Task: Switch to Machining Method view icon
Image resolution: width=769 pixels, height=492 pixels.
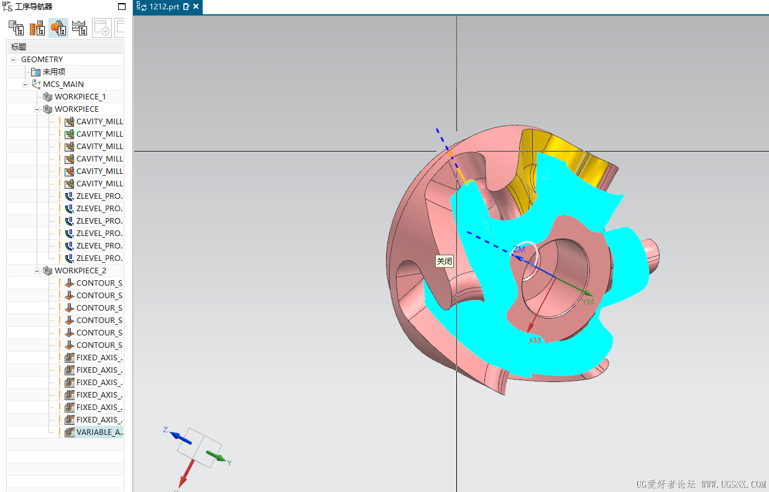Action: (x=79, y=28)
